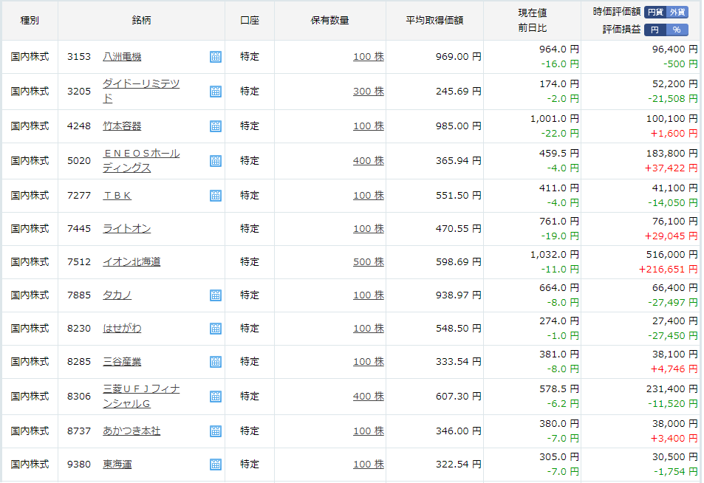Switch valuation to 外貨 display

[x=677, y=12]
